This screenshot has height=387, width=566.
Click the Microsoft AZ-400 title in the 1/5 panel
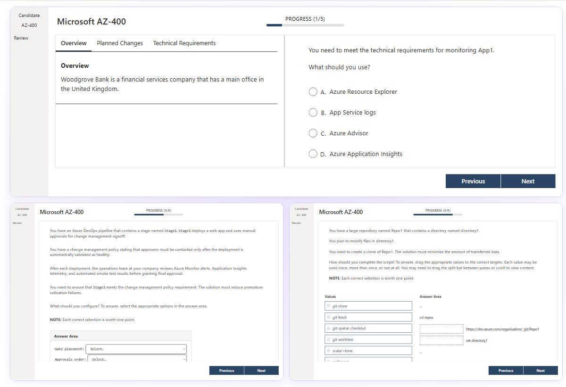tap(92, 22)
